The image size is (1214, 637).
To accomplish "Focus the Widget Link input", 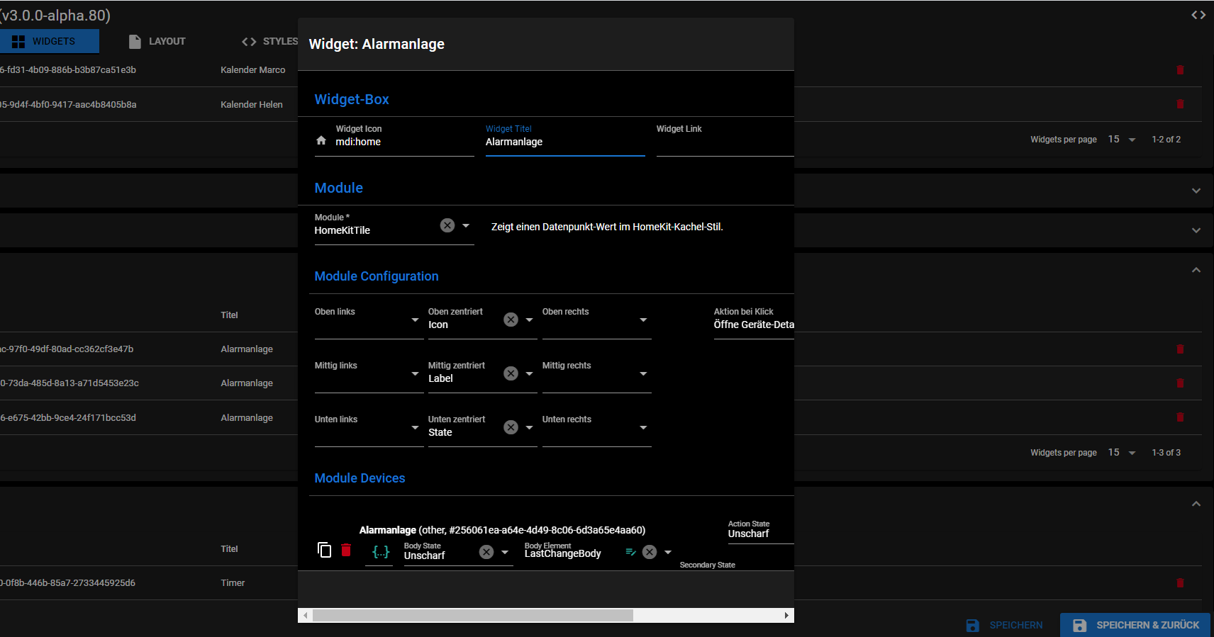I will 725,142.
